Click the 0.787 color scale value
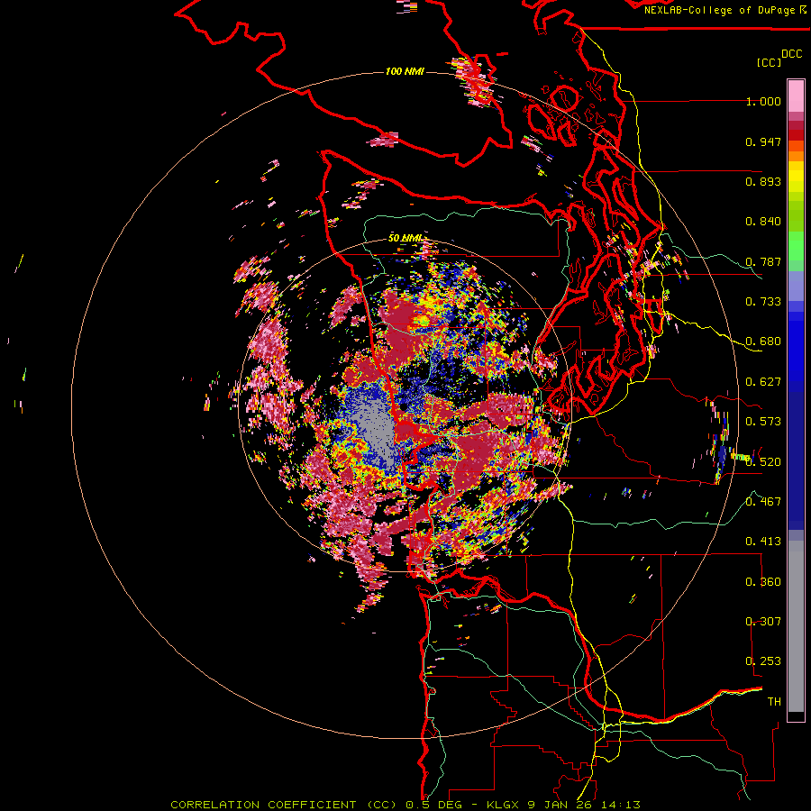This screenshot has width=811, height=811. point(763,261)
